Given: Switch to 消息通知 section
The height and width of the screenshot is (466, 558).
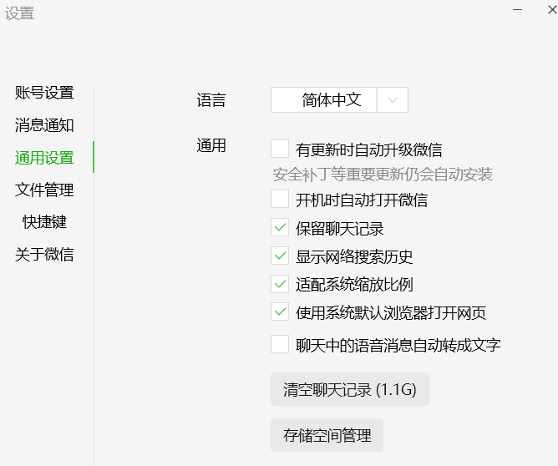Looking at the screenshot, I should tap(44, 125).
